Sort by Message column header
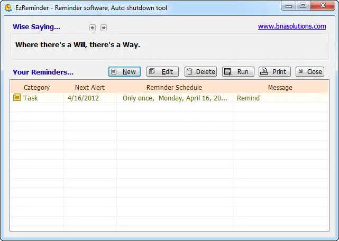Viewport: 339px width, 241px height. [x=280, y=87]
